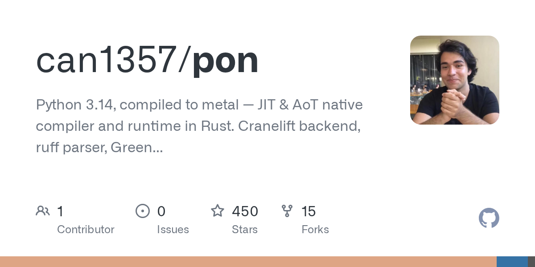535x267 pixels.
Task: Click the GitHub Octocat logo
Action: pos(489,218)
